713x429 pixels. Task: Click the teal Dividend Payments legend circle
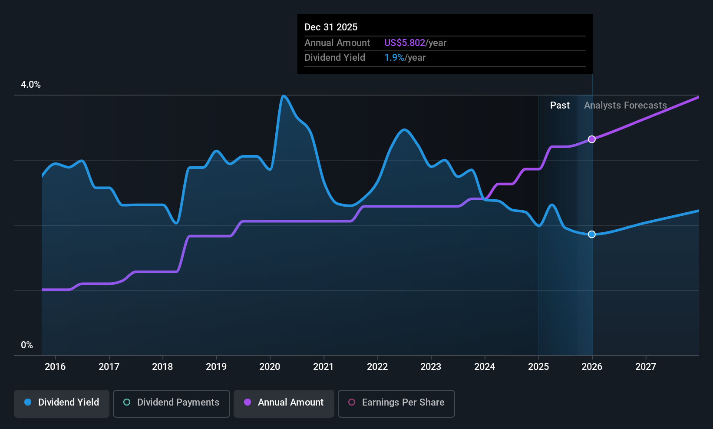127,403
